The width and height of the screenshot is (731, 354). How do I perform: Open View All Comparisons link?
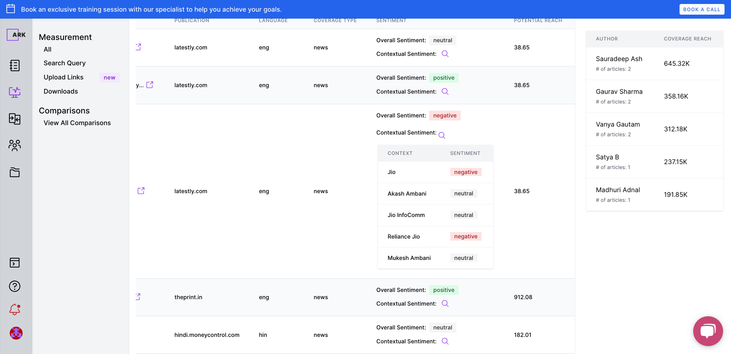[x=77, y=123]
